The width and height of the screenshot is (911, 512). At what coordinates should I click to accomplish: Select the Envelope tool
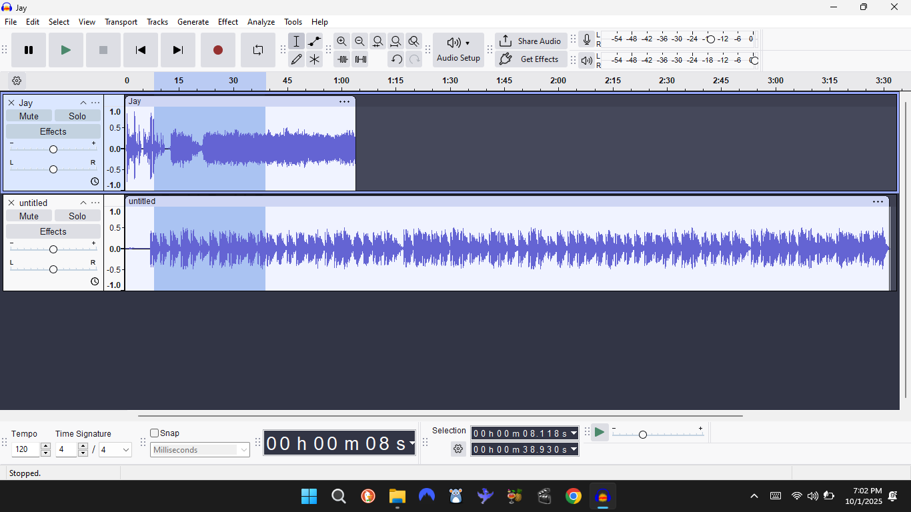coord(314,41)
